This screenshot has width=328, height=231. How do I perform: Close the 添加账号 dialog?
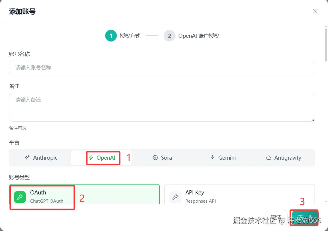[315, 11]
